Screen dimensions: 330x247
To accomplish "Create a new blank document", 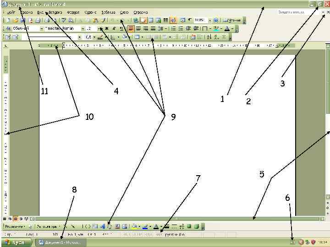I will (8, 20).
